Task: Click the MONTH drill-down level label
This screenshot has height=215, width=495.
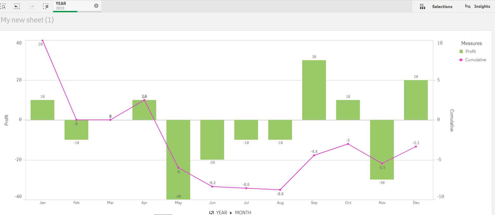Action: click(x=243, y=213)
